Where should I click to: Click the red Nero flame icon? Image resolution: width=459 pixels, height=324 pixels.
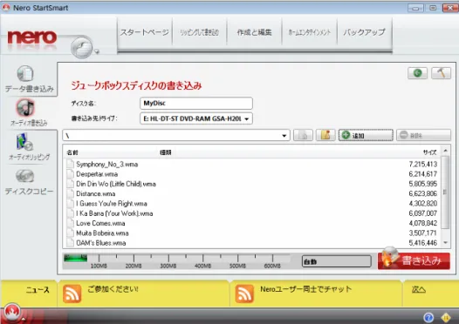pos(12,312)
